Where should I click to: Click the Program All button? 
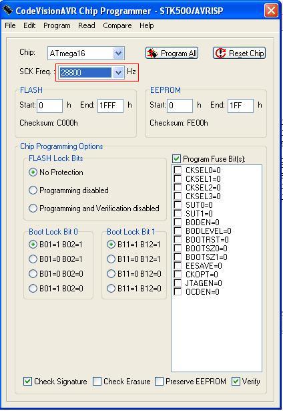pyautogui.click(x=172, y=53)
